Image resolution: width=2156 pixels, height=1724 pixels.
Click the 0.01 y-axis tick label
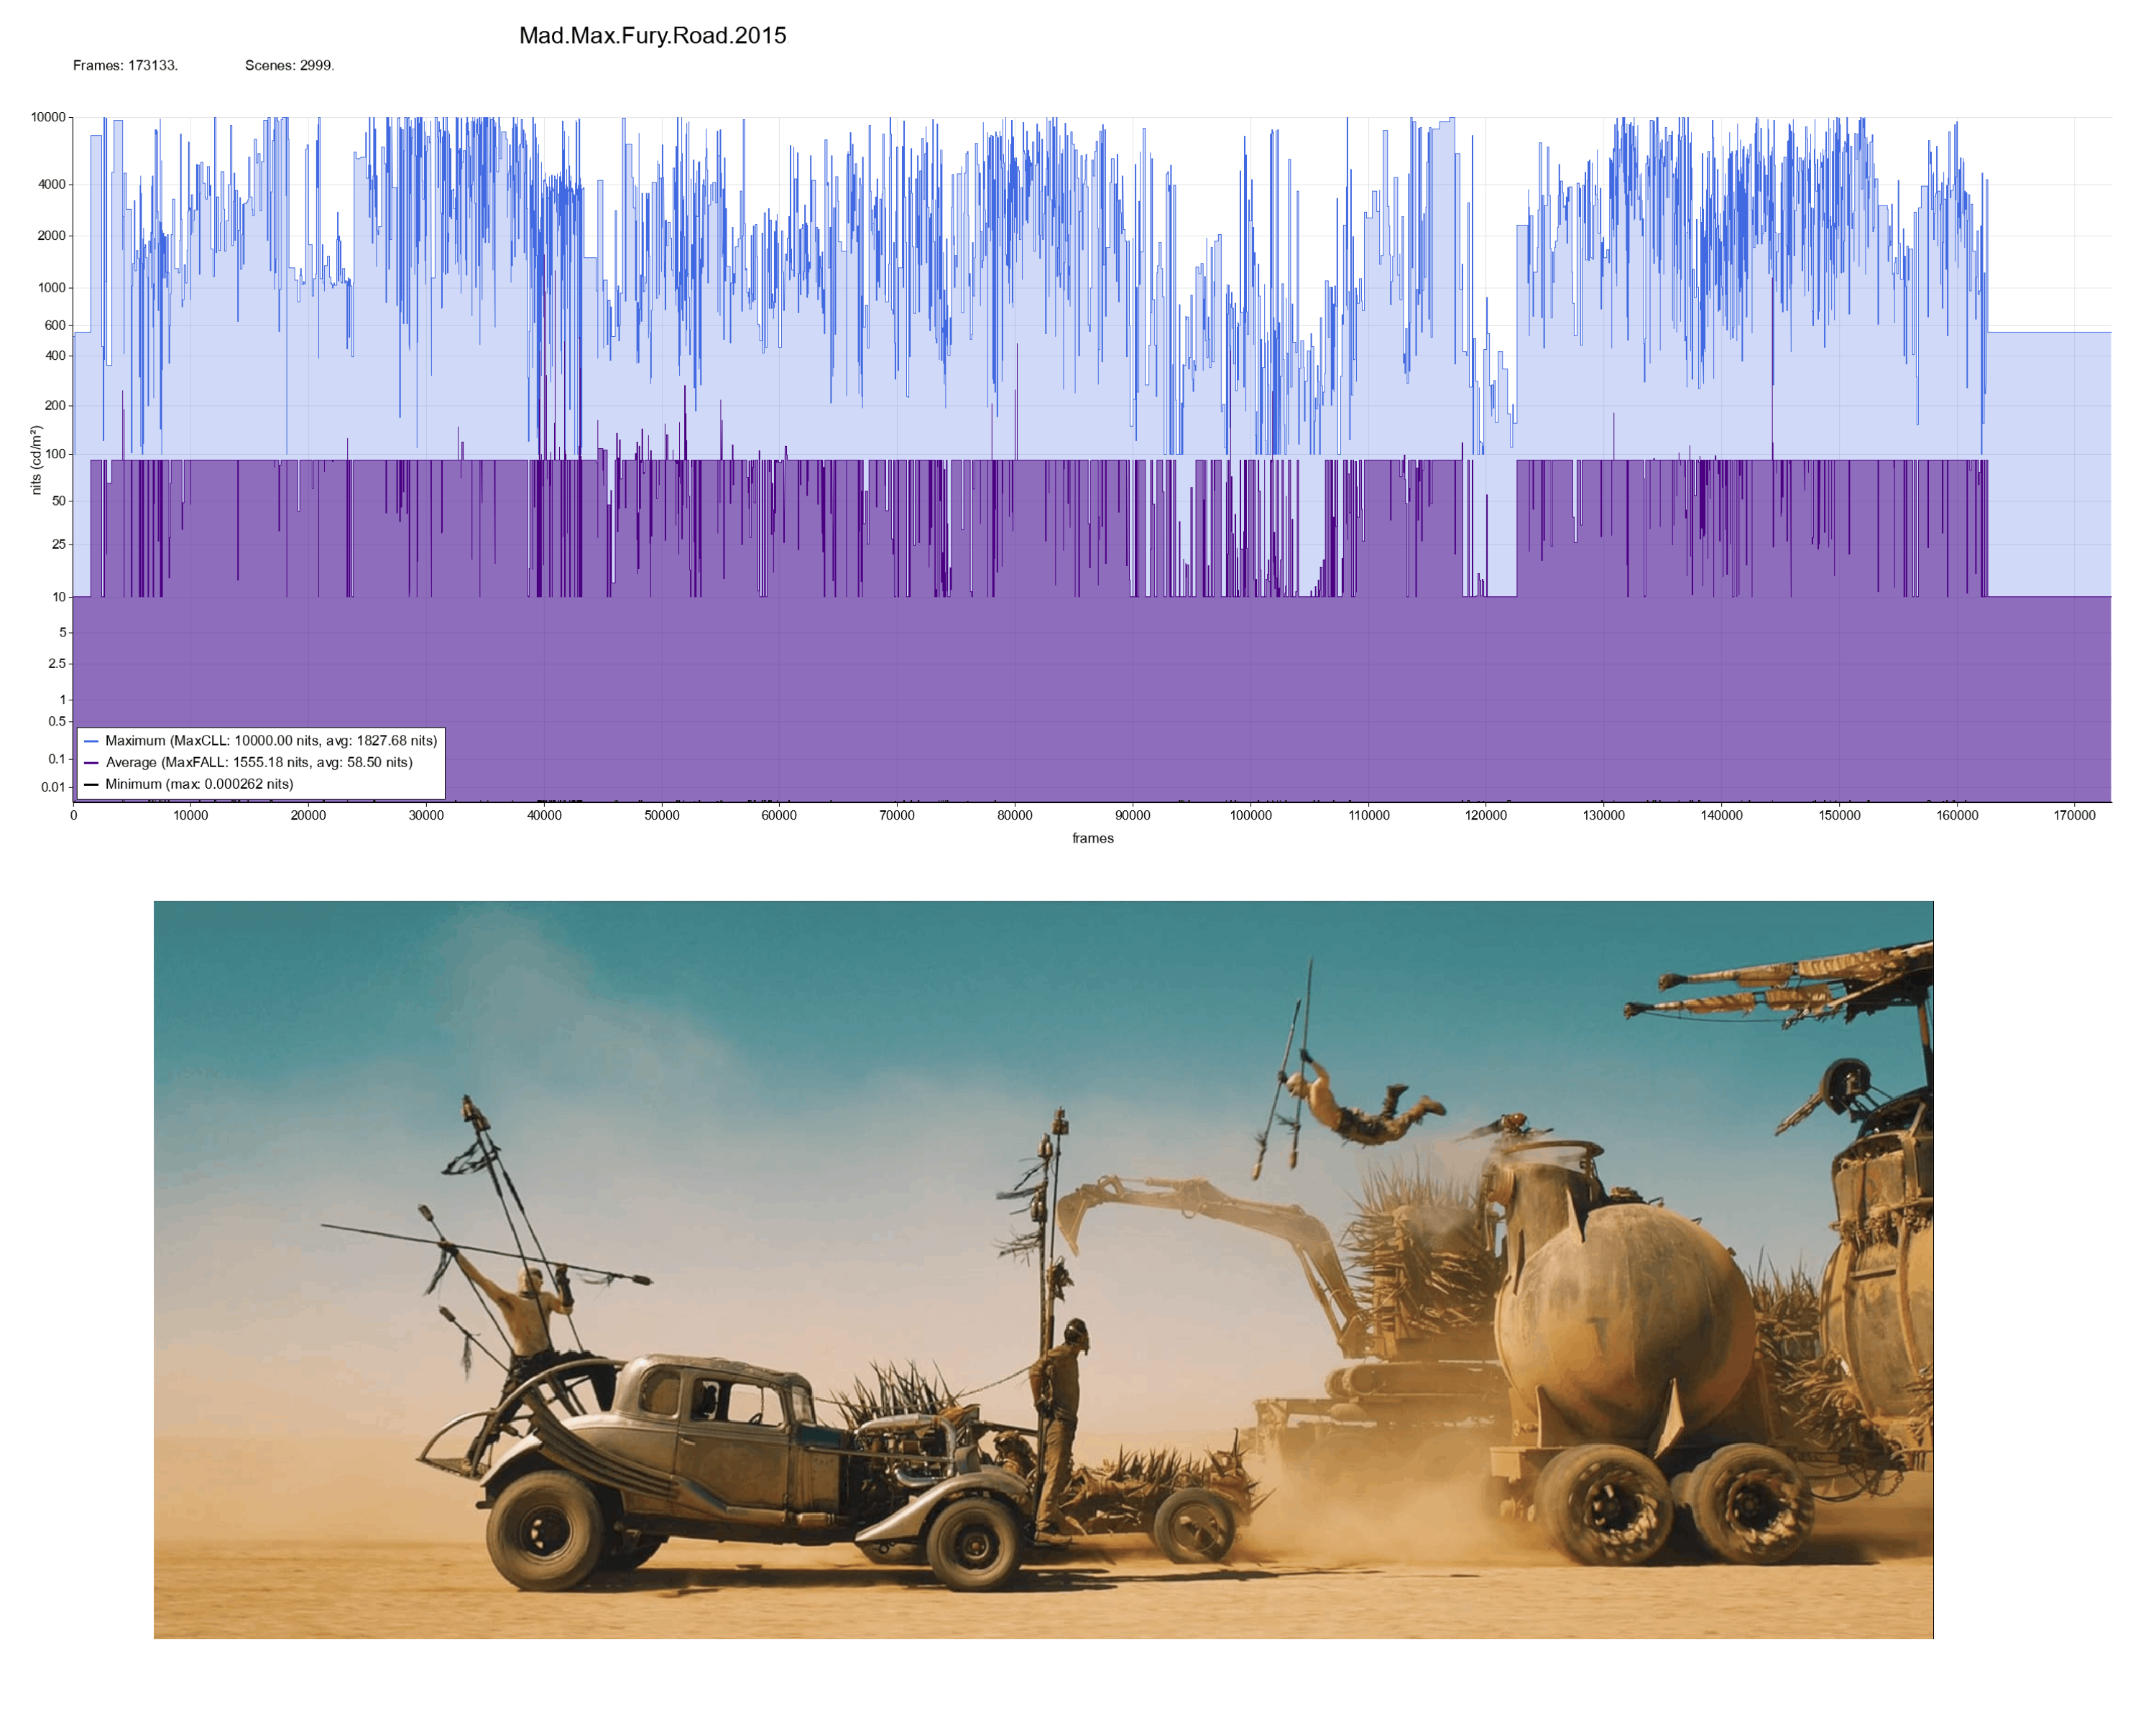tap(53, 787)
